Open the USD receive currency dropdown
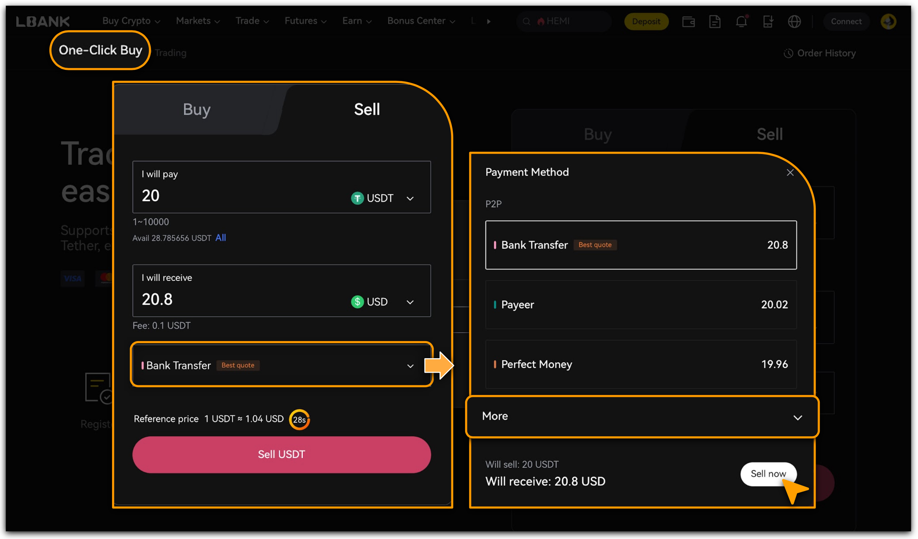Image resolution: width=918 pixels, height=539 pixels. pos(383,302)
